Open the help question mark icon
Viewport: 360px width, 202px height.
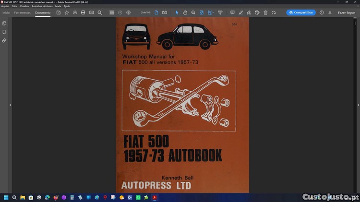coord(322,12)
